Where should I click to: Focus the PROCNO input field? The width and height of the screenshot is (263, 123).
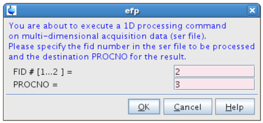coord(214,84)
